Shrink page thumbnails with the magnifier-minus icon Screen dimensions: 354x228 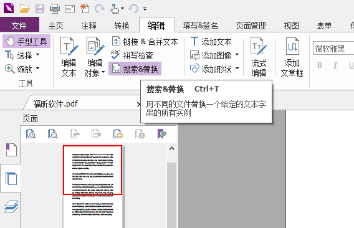pos(52,134)
